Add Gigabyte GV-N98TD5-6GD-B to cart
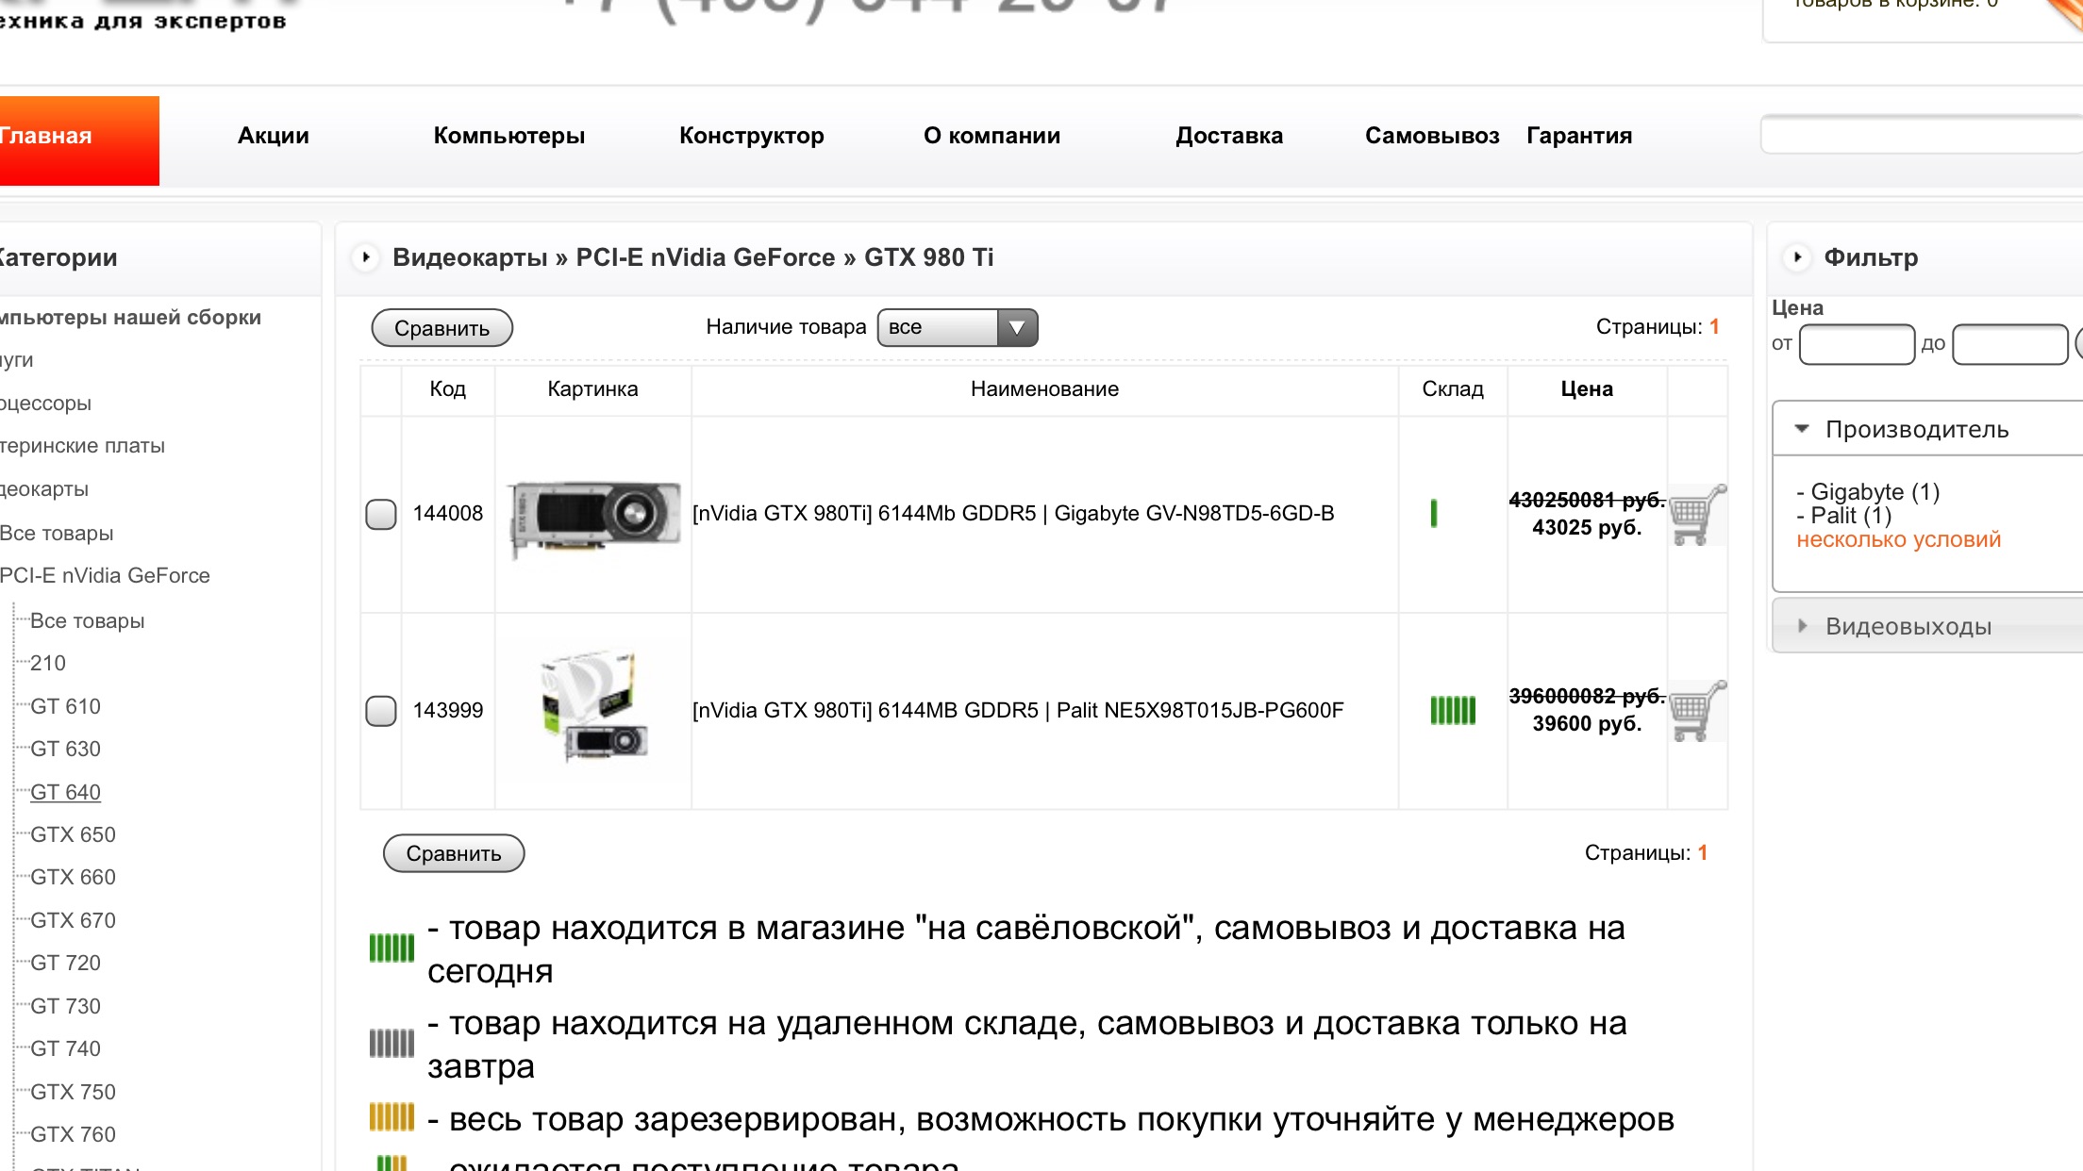Image resolution: width=2083 pixels, height=1171 pixels. 1696,515
